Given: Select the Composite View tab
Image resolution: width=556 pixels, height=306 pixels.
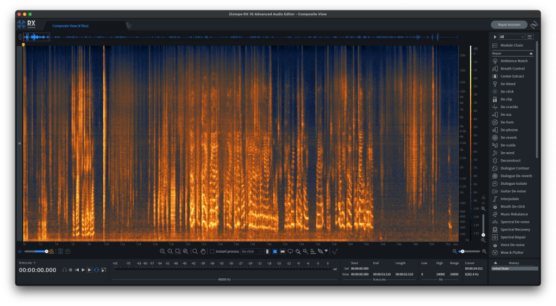Looking at the screenshot, I should 70,25.
